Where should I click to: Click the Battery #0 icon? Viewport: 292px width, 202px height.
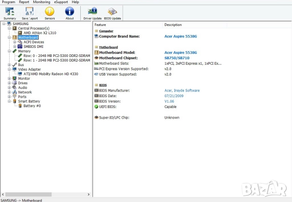[x=20, y=106]
